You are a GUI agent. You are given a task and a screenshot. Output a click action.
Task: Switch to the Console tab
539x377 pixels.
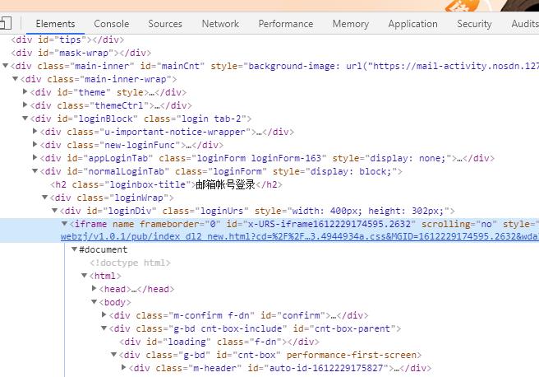(x=111, y=24)
